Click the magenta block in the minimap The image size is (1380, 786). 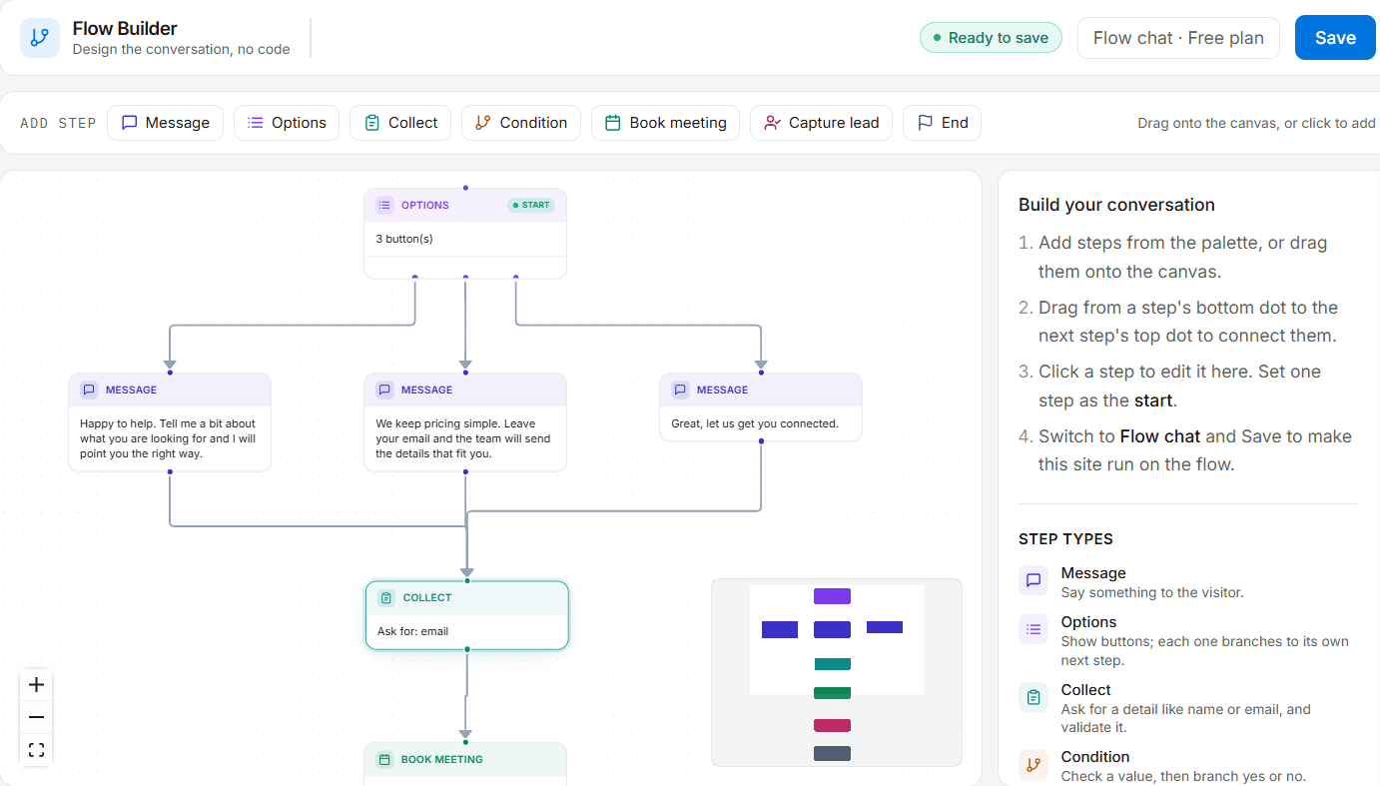832,725
